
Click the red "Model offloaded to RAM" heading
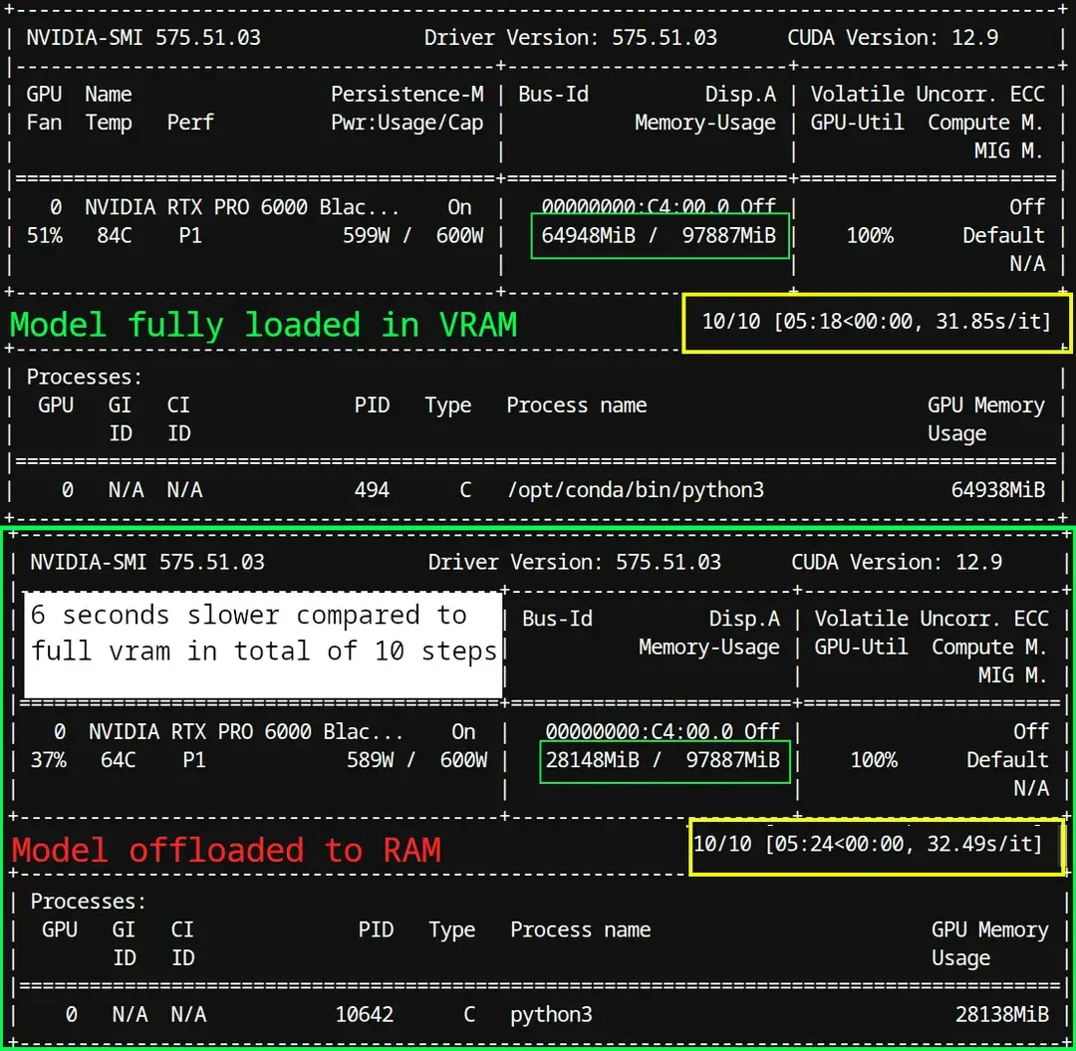226,850
